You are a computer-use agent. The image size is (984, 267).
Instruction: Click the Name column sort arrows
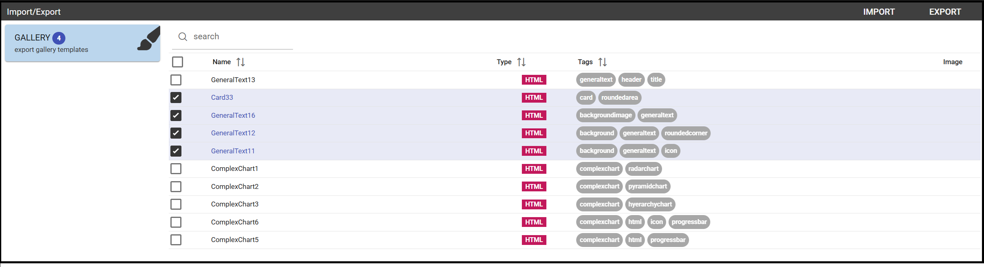(241, 62)
